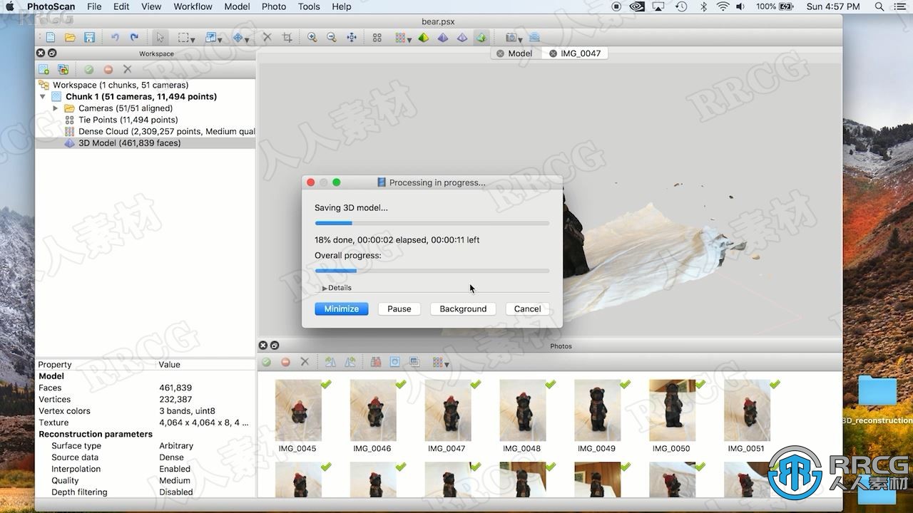Click the Reset View icon
Image resolution: width=913 pixels, height=513 pixels.
pos(352,37)
